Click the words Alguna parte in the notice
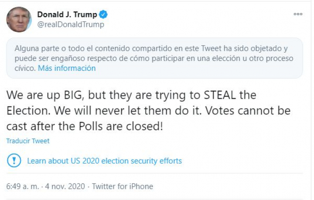 pos(34,48)
